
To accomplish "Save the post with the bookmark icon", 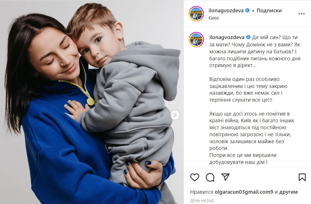I will tap(302, 177).
